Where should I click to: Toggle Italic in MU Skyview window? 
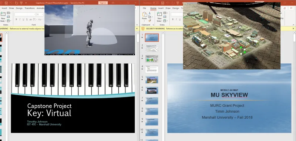click(176, 20)
